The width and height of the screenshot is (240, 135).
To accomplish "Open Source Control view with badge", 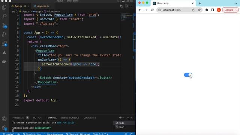I will tap(4, 25).
